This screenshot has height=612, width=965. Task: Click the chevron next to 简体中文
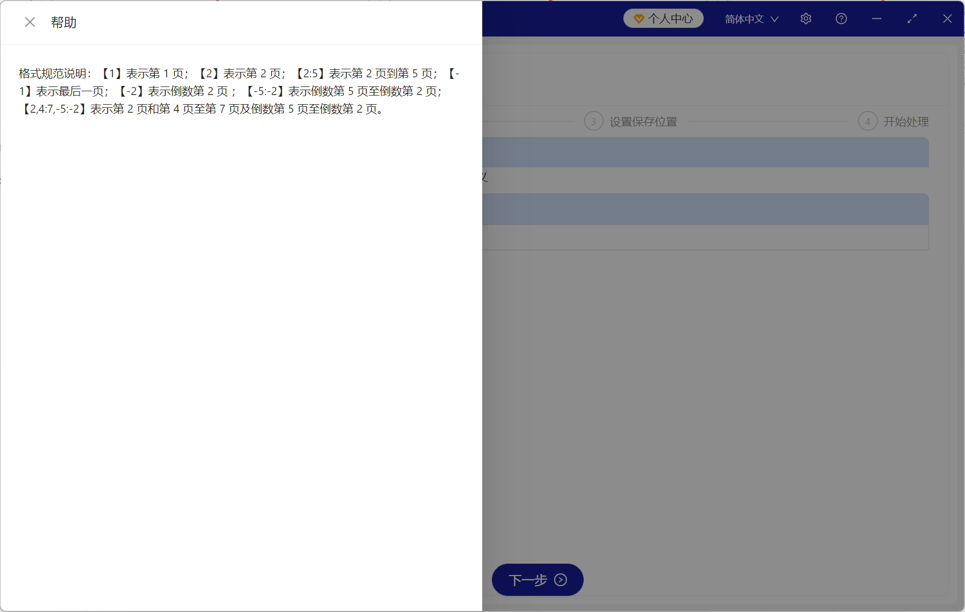775,18
